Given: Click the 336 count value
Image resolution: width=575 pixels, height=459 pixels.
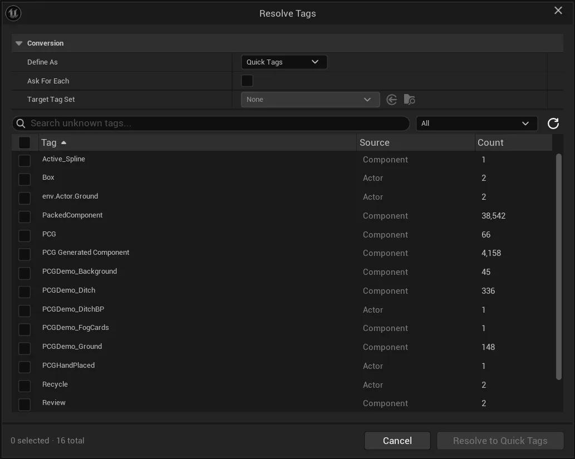Looking at the screenshot, I should point(488,291).
